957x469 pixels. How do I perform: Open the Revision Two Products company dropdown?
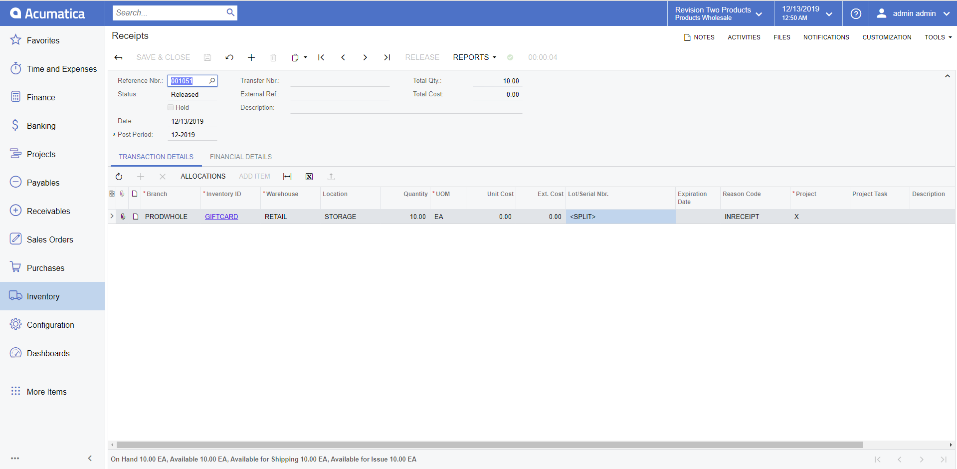(720, 13)
